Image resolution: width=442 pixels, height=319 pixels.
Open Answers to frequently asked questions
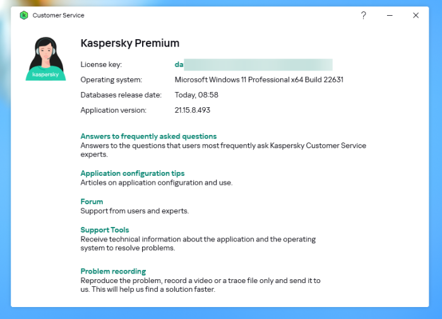148,136
